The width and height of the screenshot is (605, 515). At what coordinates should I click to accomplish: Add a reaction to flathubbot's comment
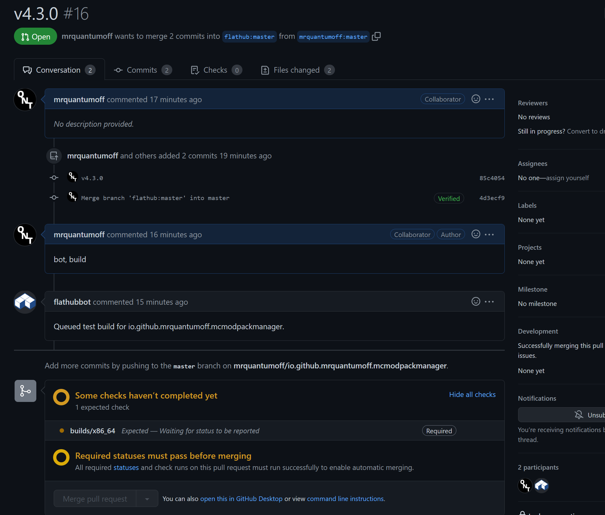point(476,301)
